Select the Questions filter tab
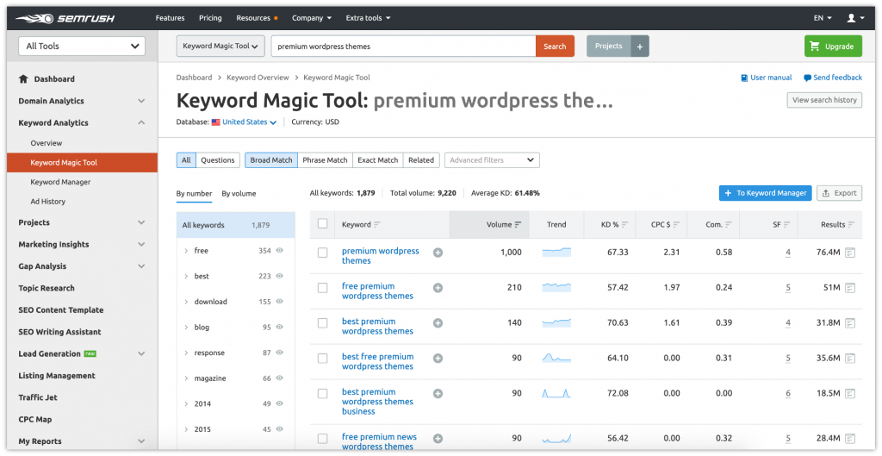 point(218,160)
